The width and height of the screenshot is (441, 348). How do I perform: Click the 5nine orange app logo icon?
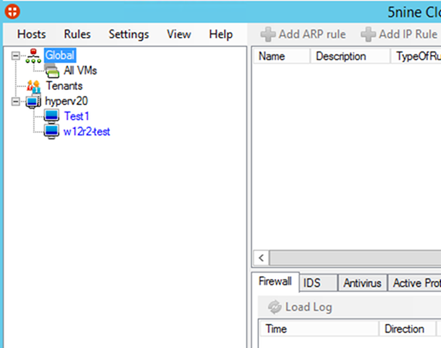coord(12,11)
